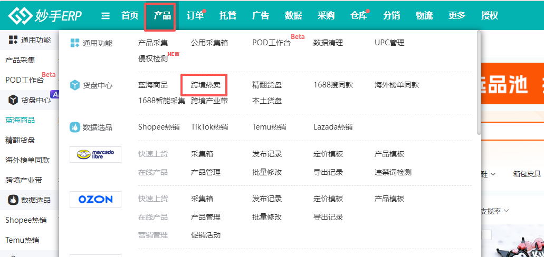This screenshot has width=544, height=257.
Task: Open Mercado Libre 定价模板
Action: (x=328, y=154)
